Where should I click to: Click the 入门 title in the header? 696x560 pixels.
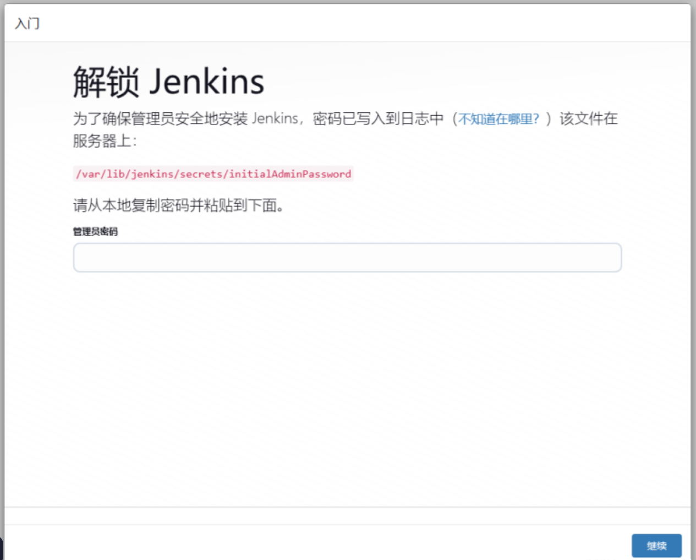(x=27, y=23)
